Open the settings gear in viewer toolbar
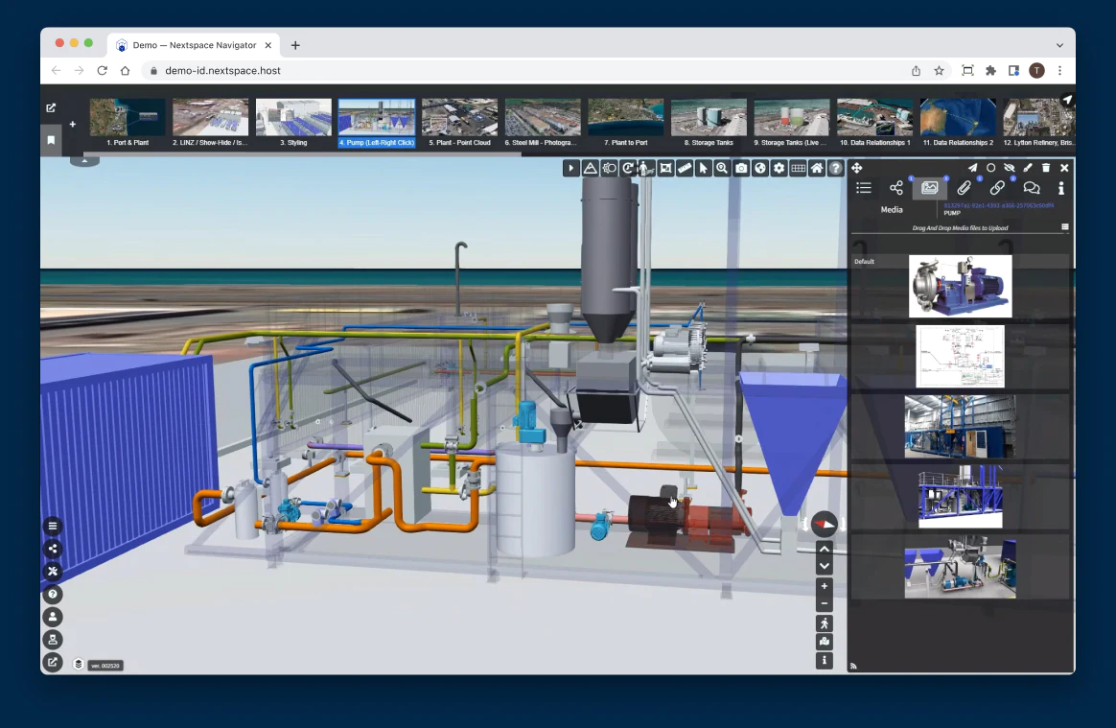 [779, 168]
